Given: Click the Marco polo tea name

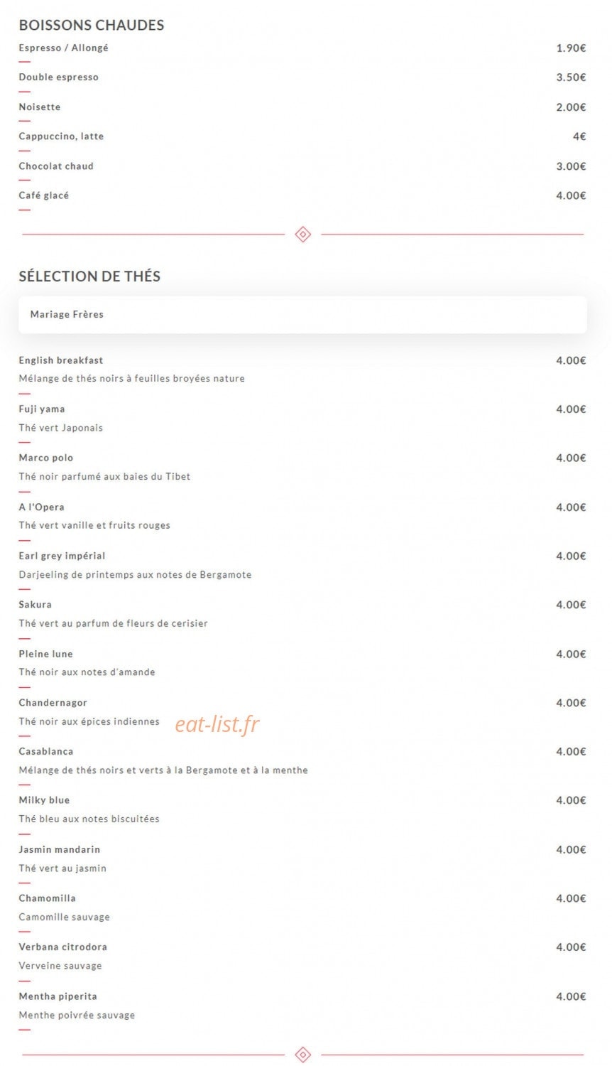Looking at the screenshot, I should click(46, 458).
